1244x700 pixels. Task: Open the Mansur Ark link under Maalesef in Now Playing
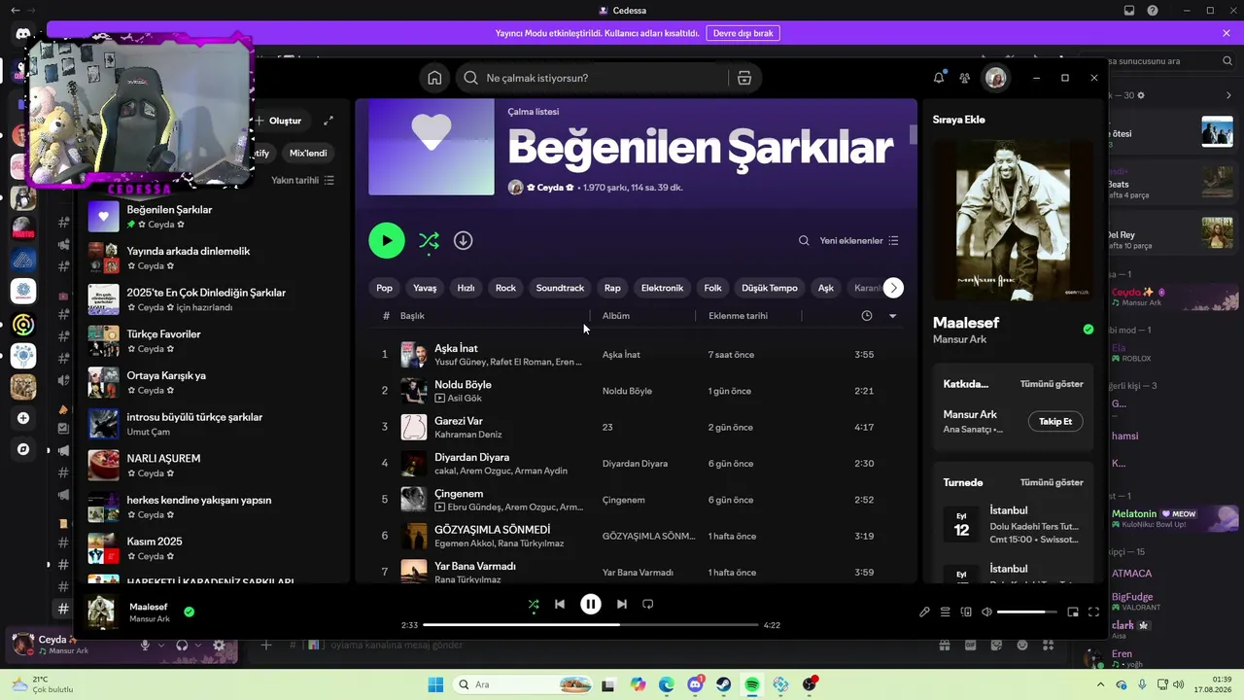[x=957, y=339]
